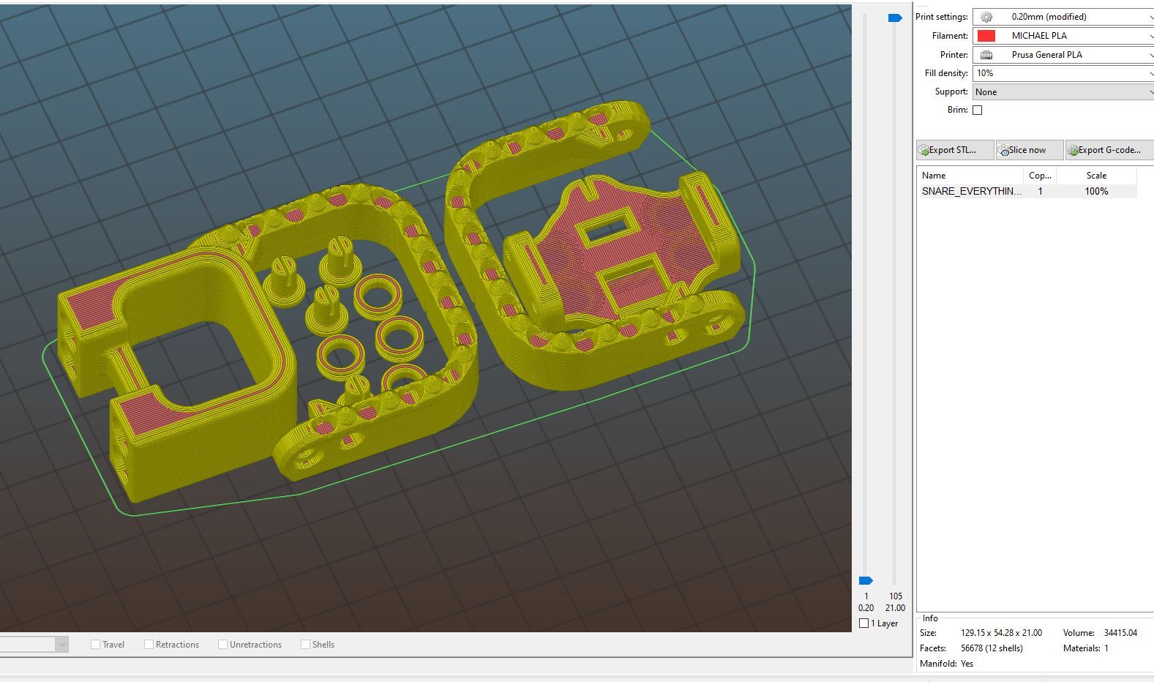
Task: Click the gear icon on Slice now button
Action: tap(1004, 151)
